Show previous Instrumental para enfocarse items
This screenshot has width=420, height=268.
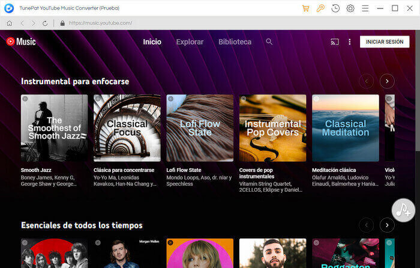pos(367,81)
